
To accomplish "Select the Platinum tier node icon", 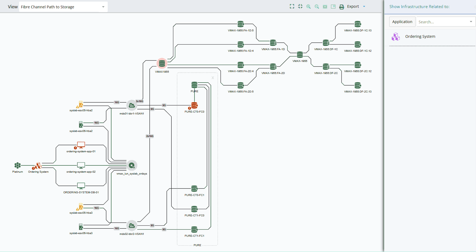I will pyautogui.click(x=17, y=165).
